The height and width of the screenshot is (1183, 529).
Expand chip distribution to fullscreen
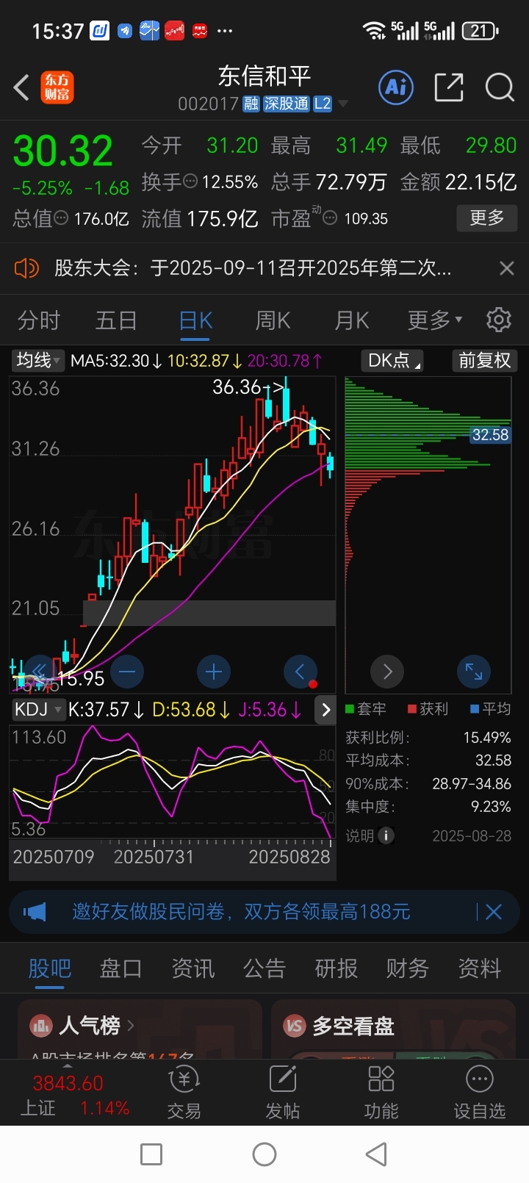coord(474,672)
